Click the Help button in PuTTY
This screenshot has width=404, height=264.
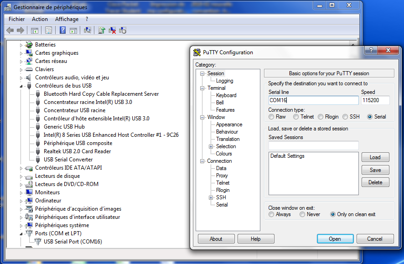point(256,239)
